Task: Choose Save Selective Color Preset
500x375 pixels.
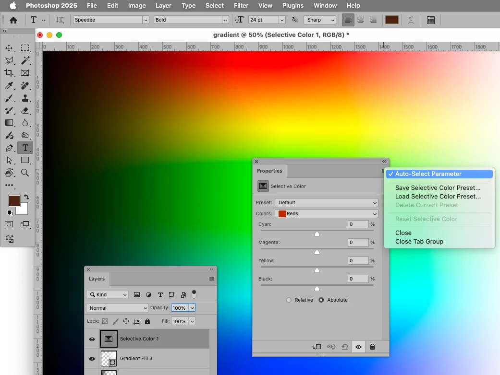Action: pyautogui.click(x=438, y=188)
